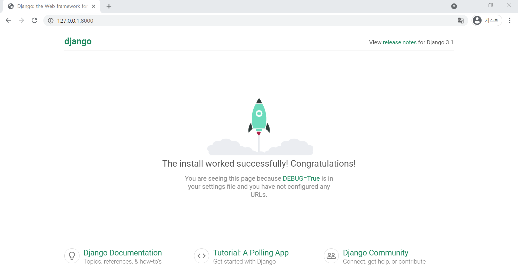518x273 pixels.
Task: Go forward to the next page
Action: point(21,21)
